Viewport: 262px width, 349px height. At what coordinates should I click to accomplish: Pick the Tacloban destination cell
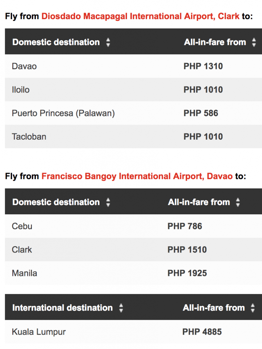pos(29,137)
